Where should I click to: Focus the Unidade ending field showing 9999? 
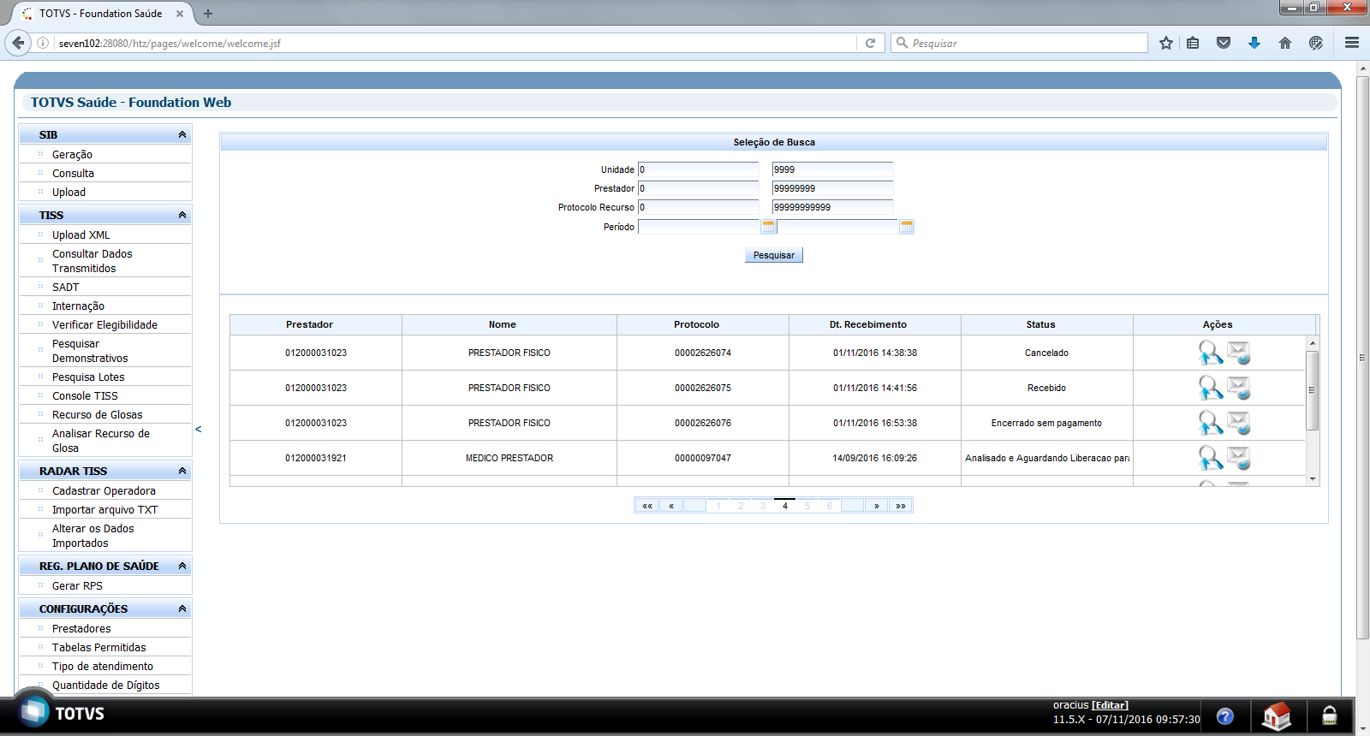coord(832,169)
